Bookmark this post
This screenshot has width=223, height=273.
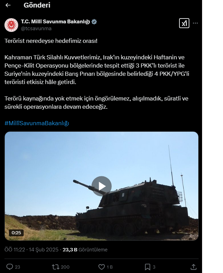click(148, 267)
